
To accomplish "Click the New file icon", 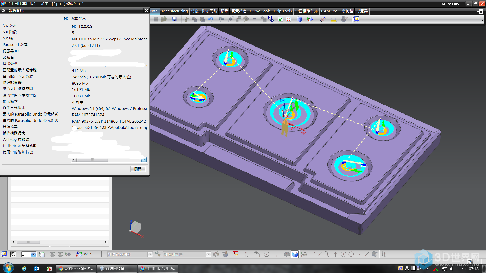I will [156, 19].
